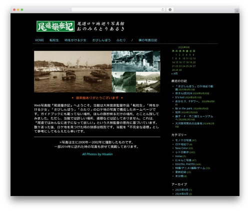Click the subtitle おのみちとりあるき in header
The height and width of the screenshot is (211, 250).
[101, 29]
